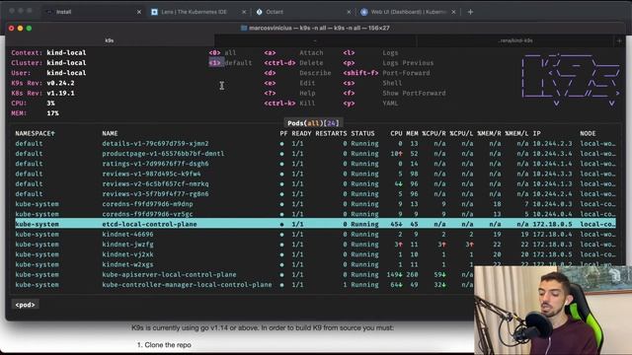This screenshot has height=355, width=632.
Task: Click the Describe shortcut hint
Action: [297, 73]
